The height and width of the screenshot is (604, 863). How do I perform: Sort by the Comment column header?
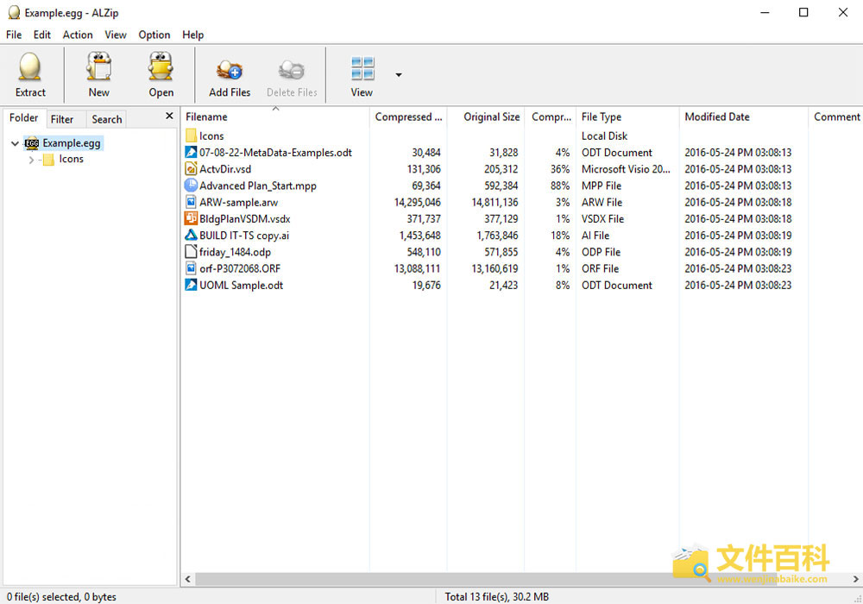836,116
